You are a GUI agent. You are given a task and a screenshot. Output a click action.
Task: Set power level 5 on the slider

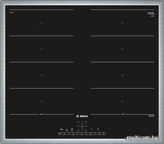click(86, 134)
